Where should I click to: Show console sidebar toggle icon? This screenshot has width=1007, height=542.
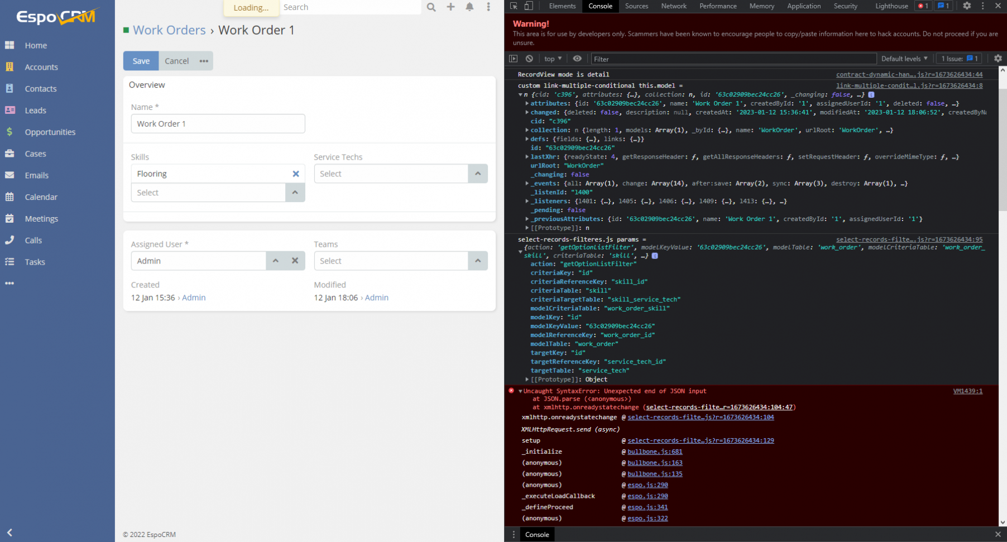(514, 59)
